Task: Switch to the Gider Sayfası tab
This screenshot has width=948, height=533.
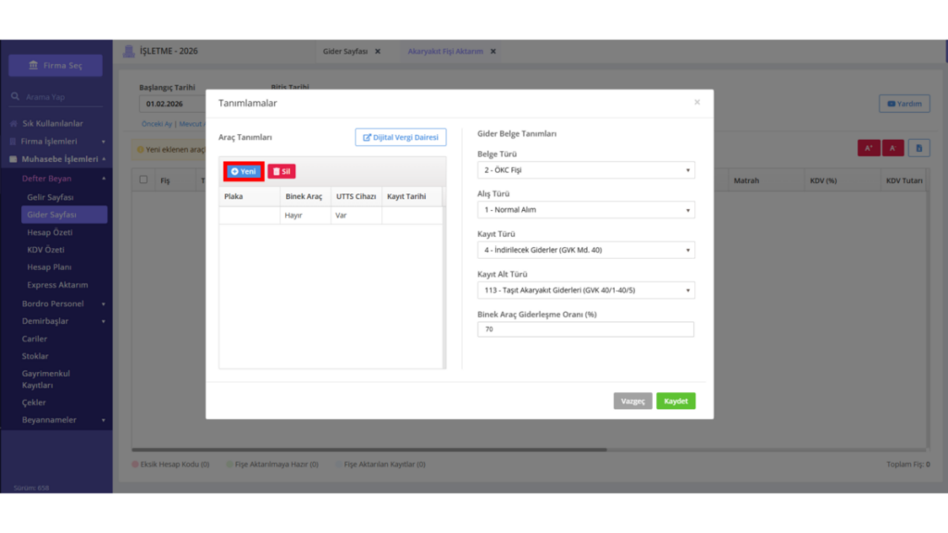Action: (x=345, y=52)
